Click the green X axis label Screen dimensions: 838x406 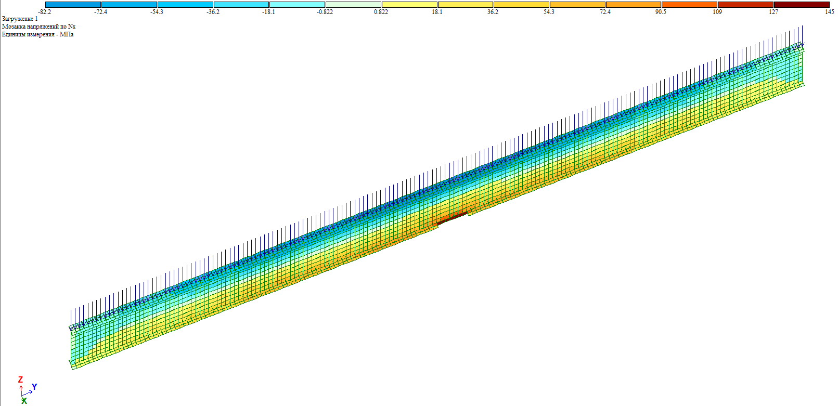(24, 401)
